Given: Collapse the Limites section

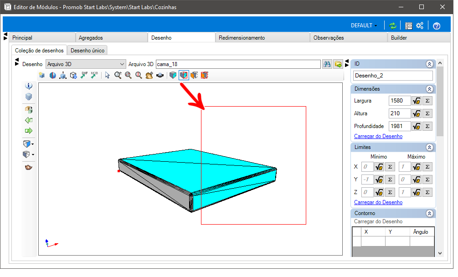Looking at the screenshot, I should click(429, 148).
